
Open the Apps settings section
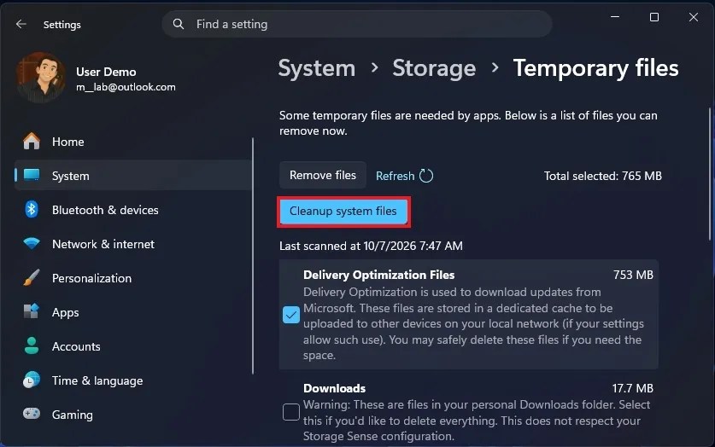133,312
